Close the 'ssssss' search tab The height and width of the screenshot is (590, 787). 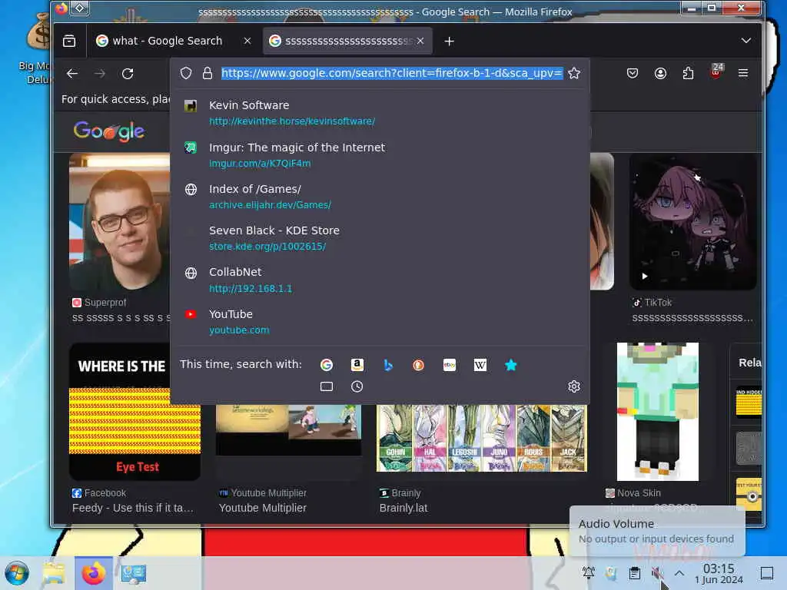420,41
